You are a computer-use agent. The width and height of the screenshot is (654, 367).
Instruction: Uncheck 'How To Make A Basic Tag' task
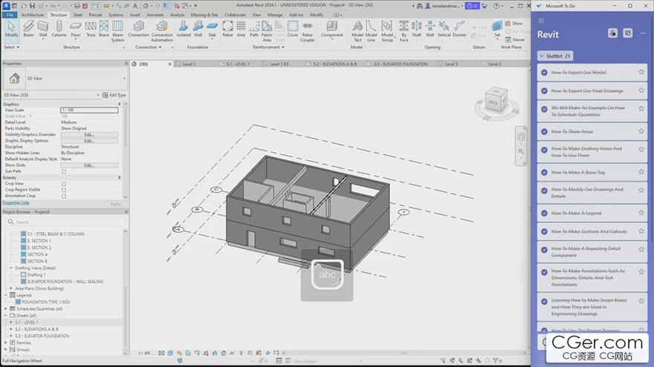coord(544,172)
